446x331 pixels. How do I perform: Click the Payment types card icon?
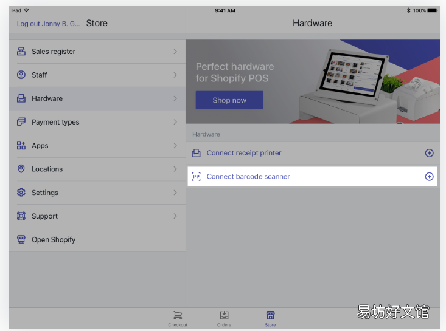(x=21, y=122)
